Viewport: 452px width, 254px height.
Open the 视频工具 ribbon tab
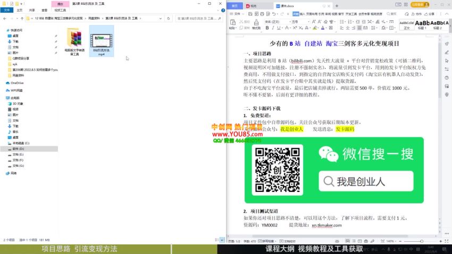tap(60, 10)
